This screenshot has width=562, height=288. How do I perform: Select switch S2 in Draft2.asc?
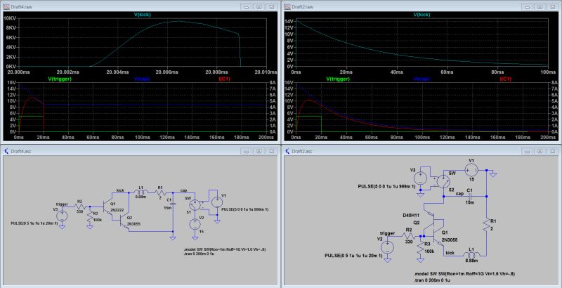pos(444,182)
